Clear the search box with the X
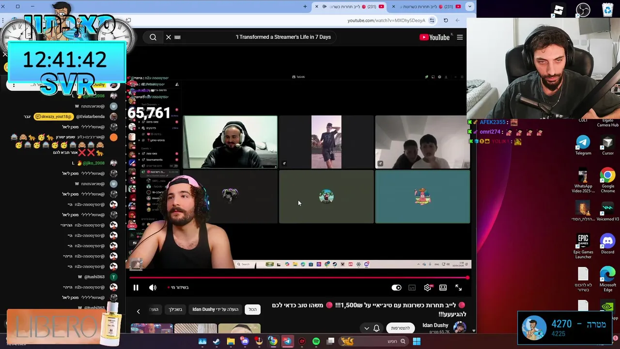Screen dimensions: 620x349 pos(169,37)
